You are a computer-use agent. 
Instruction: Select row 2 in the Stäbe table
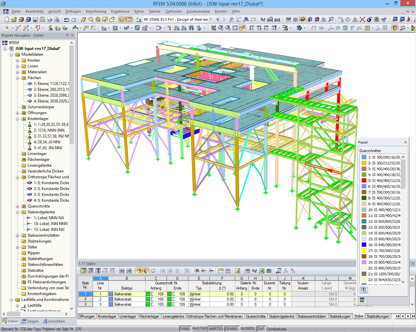[x=85, y=299]
